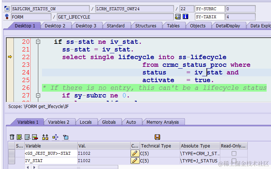This screenshot has height=169, width=271.
Task: Click the yellow execution arrow at line 22
Action: (x=10, y=57)
